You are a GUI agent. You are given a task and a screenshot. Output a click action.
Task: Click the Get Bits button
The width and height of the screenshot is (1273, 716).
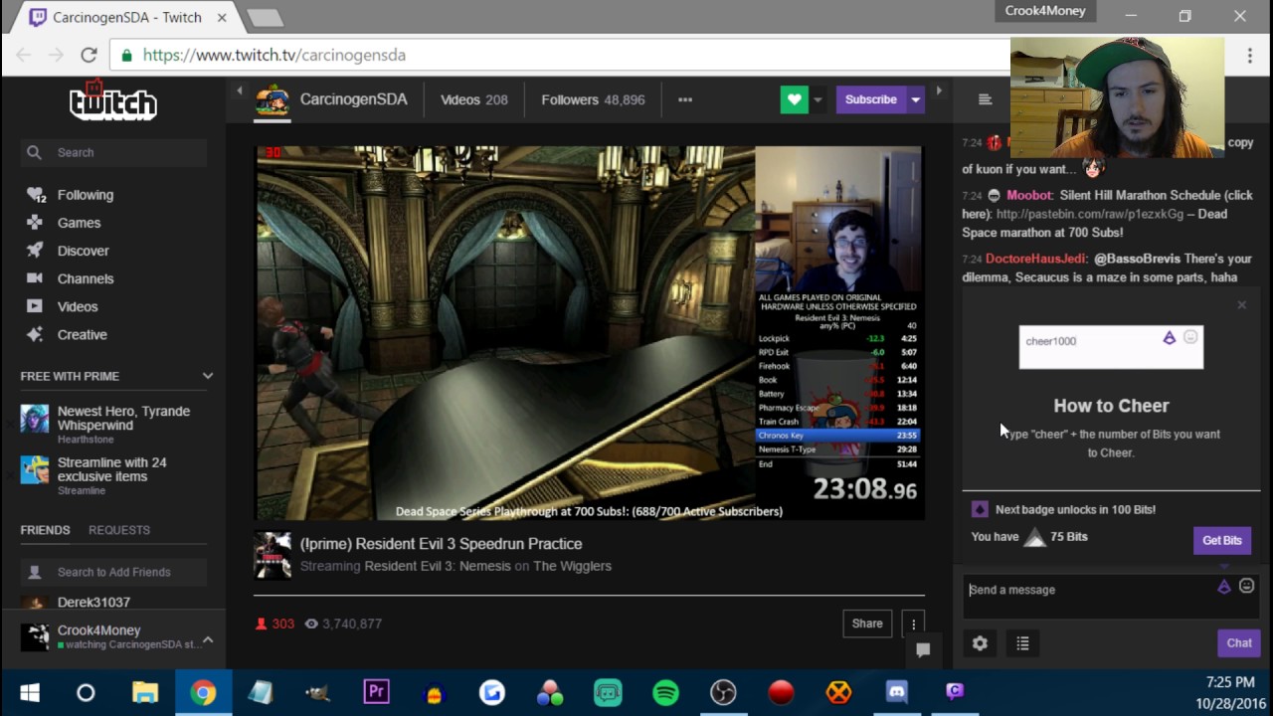coord(1221,540)
